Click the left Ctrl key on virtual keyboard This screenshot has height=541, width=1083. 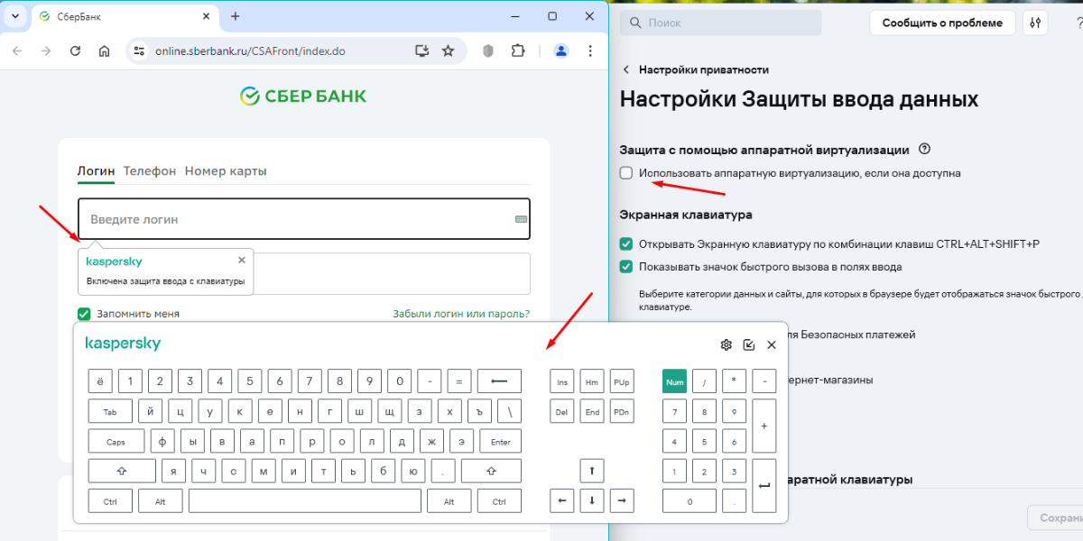tap(110, 500)
